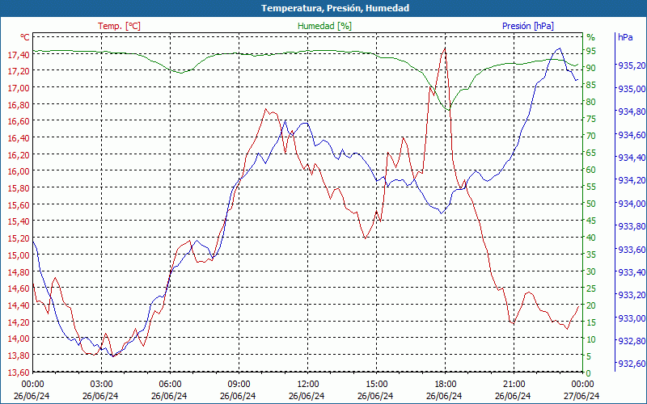
Task: Click temperature axis value '17,40'
Action: [19, 54]
